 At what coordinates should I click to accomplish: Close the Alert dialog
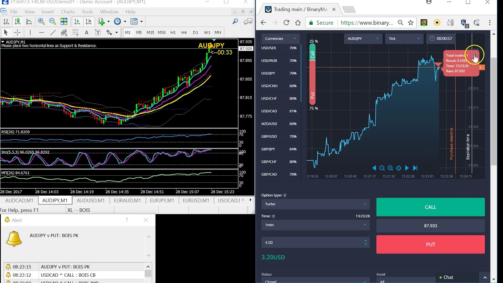point(146,220)
